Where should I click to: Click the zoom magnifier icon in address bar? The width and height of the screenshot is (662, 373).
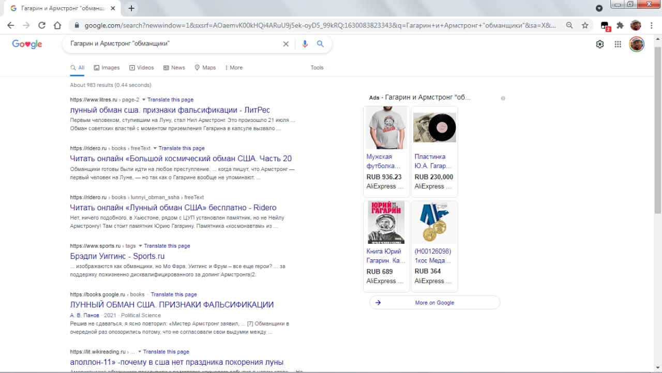click(x=569, y=25)
